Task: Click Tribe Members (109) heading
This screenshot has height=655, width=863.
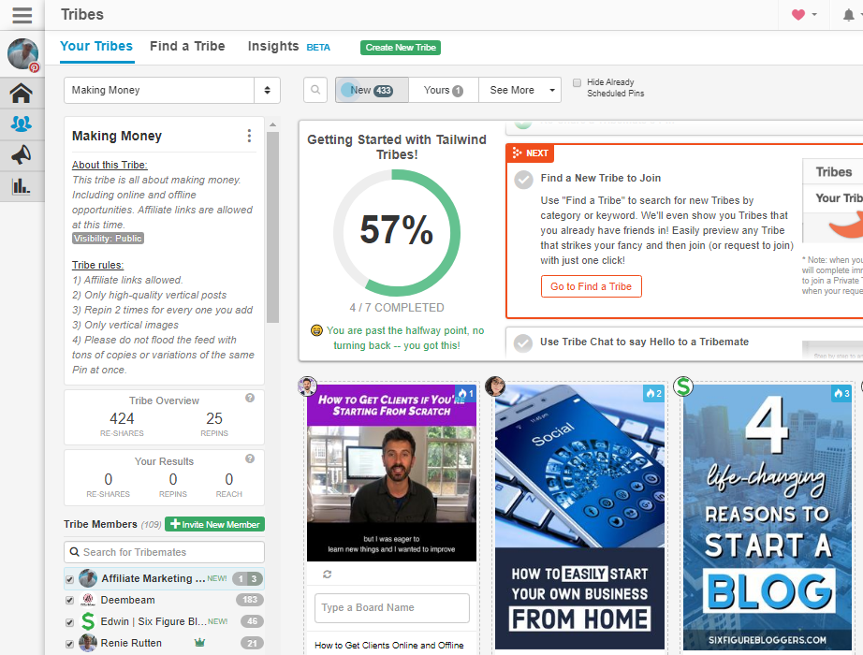Action: (112, 524)
